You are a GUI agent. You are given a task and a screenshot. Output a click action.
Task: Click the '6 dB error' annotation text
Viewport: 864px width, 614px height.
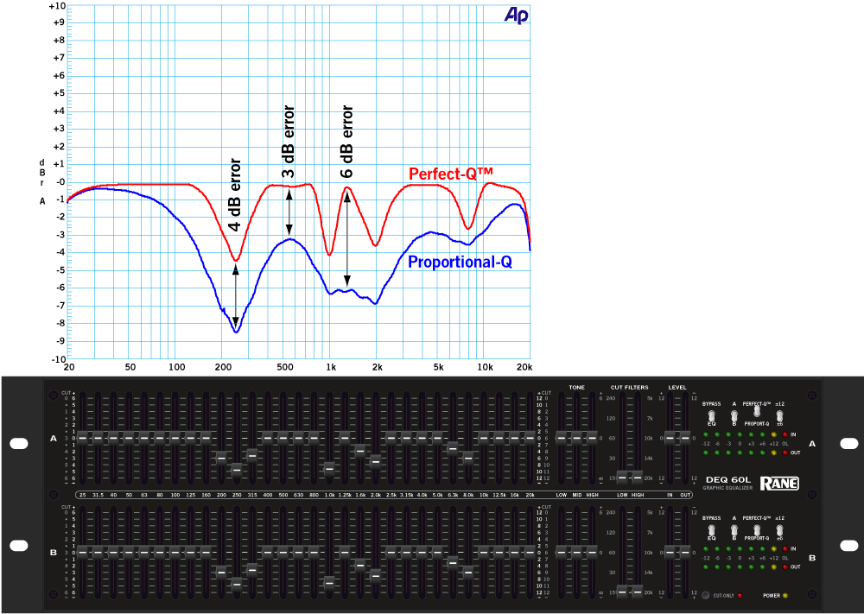[346, 142]
